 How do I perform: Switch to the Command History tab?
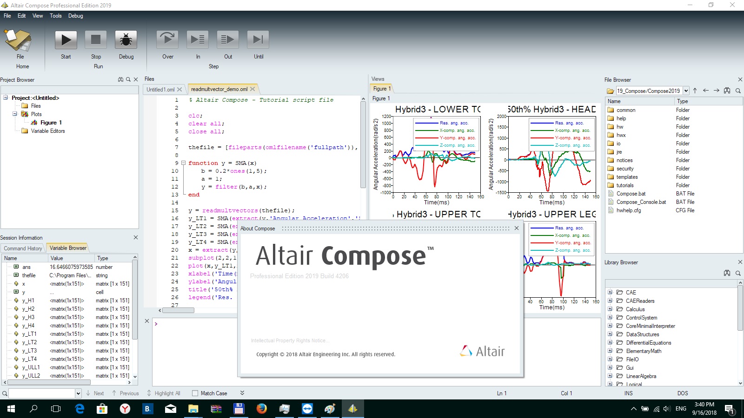23,248
